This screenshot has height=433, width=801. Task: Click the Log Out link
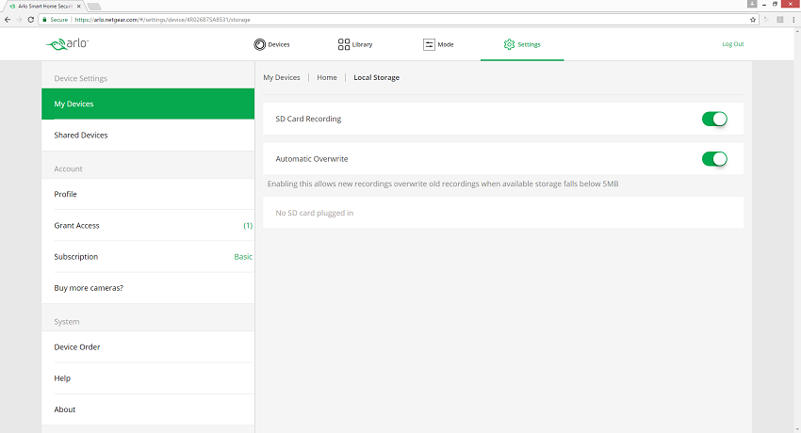[732, 44]
